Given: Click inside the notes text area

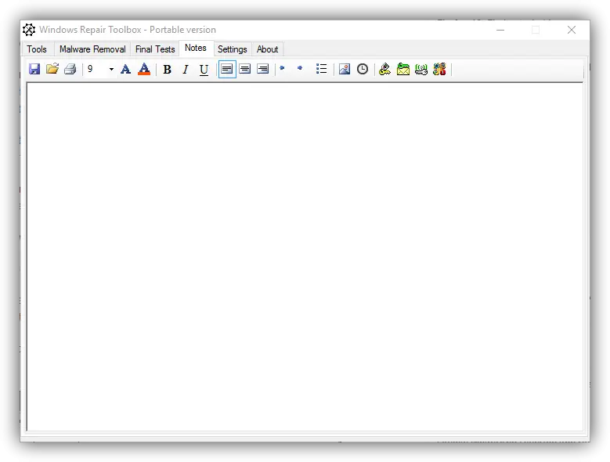Looking at the screenshot, I should tap(305, 257).
